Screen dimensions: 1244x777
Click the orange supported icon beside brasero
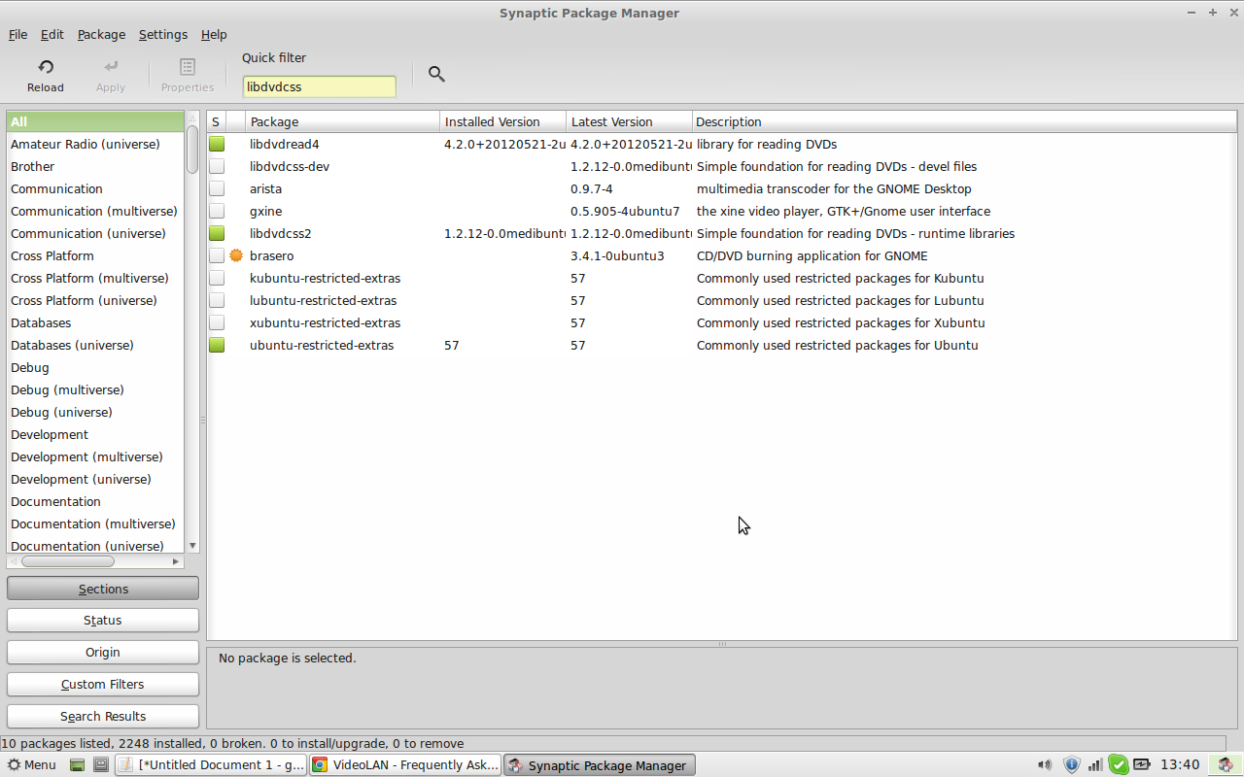pos(236,255)
